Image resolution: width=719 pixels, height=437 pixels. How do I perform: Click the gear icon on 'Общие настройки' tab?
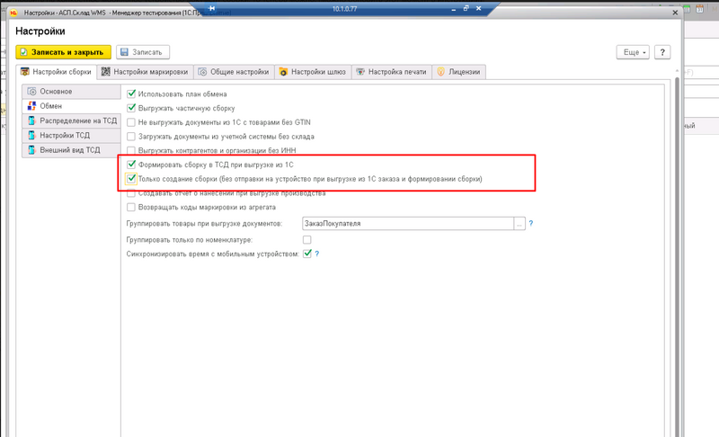tap(202, 72)
